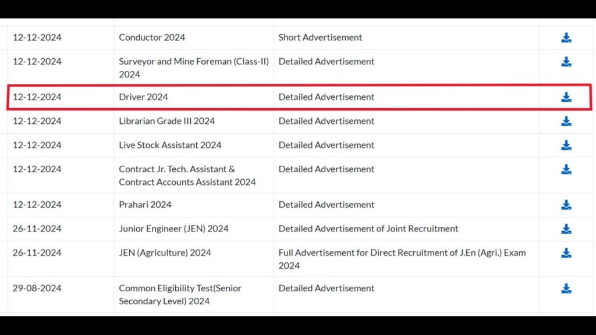The image size is (596, 335).
Task: Download the Prahari 2024 advertisement
Action: tap(566, 205)
